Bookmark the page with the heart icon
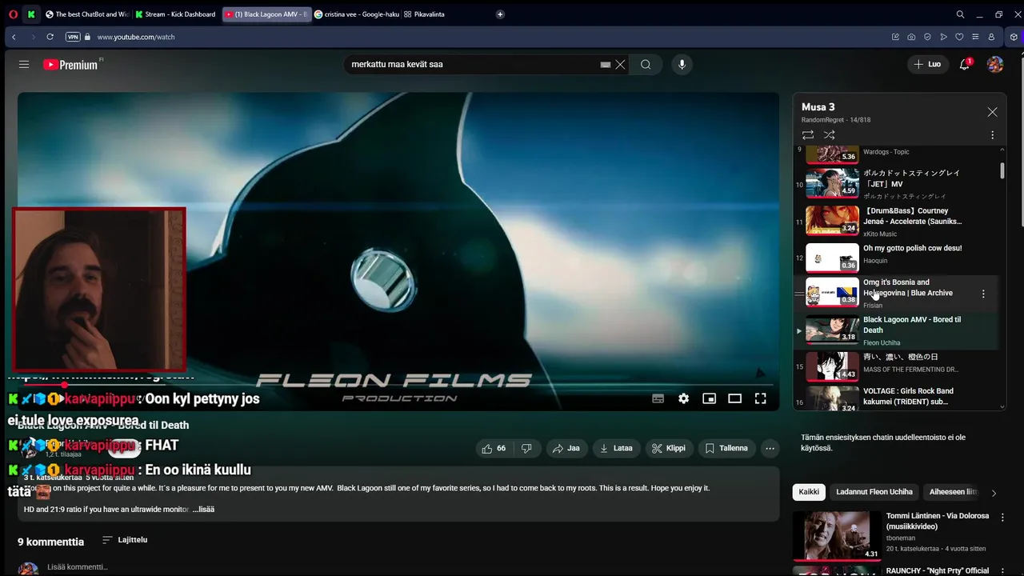Image resolution: width=1024 pixels, height=576 pixels. click(x=959, y=37)
